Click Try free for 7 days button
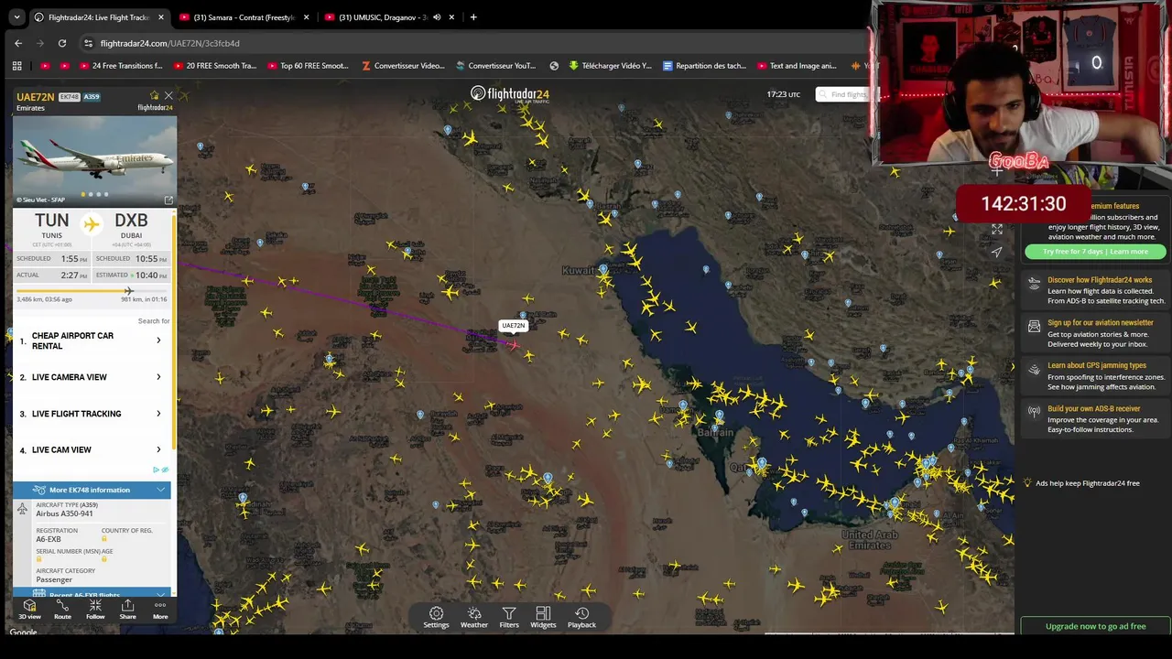Screen dimensions: 1172x659 pyautogui.click(x=1095, y=252)
